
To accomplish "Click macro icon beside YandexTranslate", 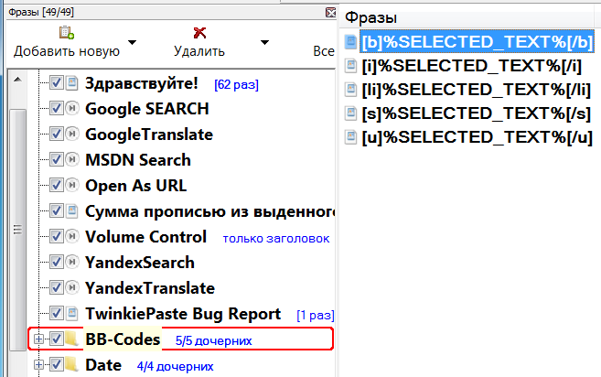I will coord(71,287).
